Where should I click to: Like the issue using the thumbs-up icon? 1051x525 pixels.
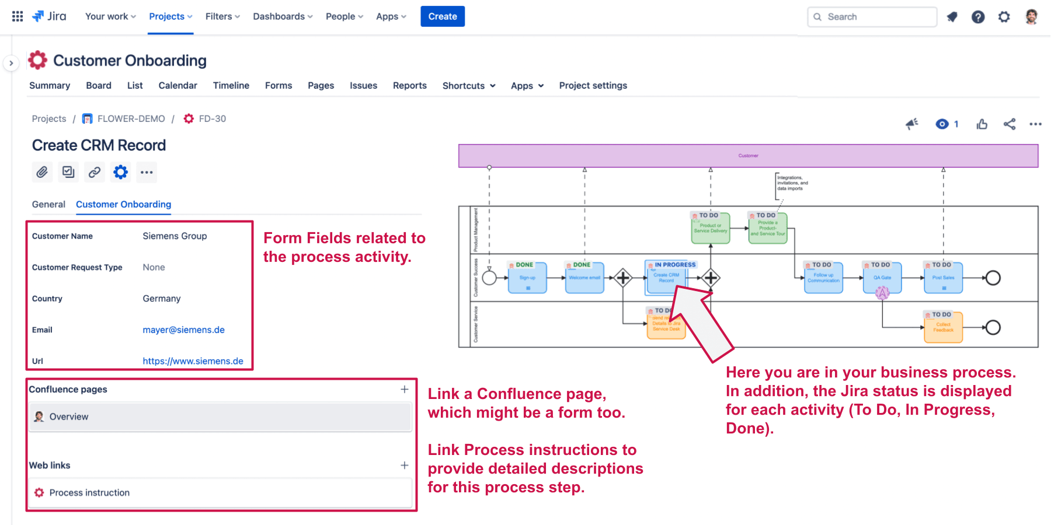tap(982, 124)
